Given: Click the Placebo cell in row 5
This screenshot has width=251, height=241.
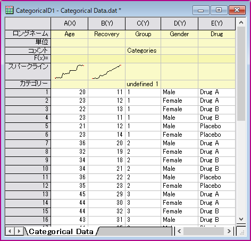Looking at the screenshot, I should (217, 127).
